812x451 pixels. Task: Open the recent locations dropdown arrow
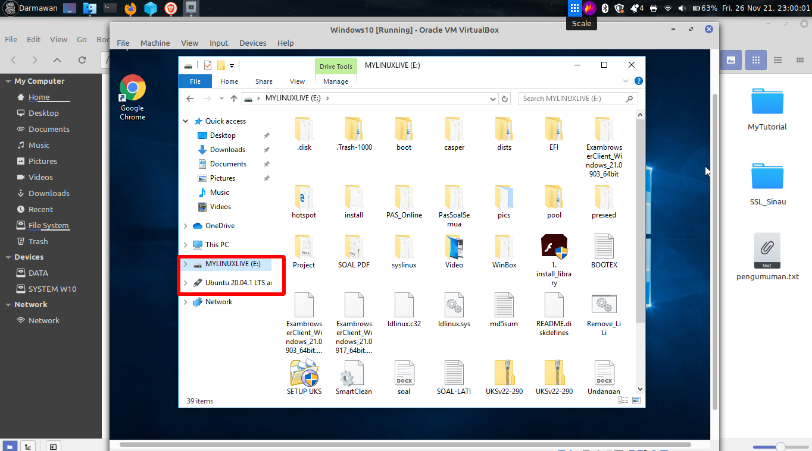tap(221, 99)
